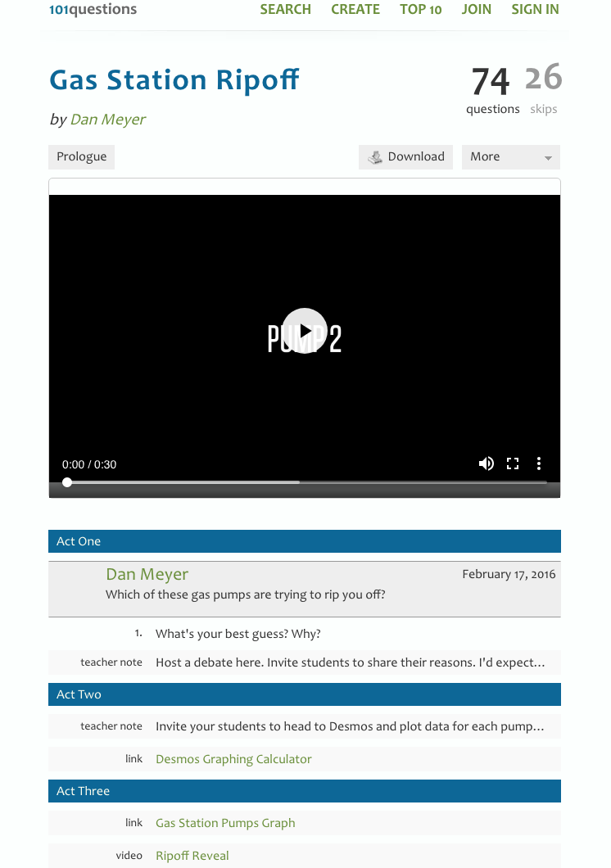The width and height of the screenshot is (611, 868).
Task: Enter fullscreen mode on video
Action: point(513,463)
